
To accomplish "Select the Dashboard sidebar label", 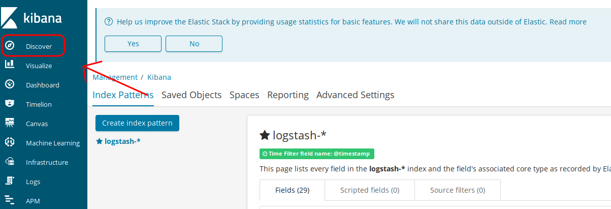I will (43, 85).
